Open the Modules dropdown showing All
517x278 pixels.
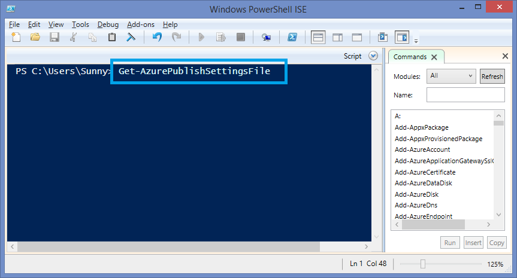451,76
